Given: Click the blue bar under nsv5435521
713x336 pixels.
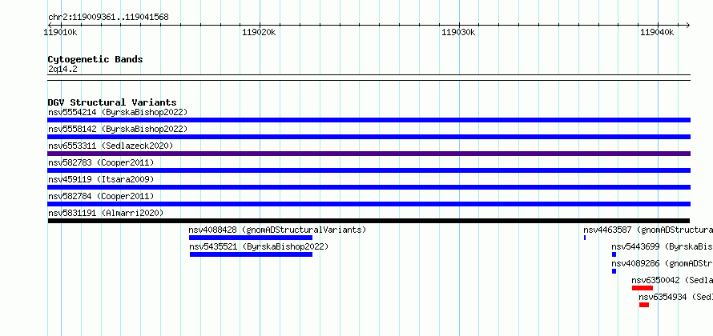Looking at the screenshot, I should (251, 254).
